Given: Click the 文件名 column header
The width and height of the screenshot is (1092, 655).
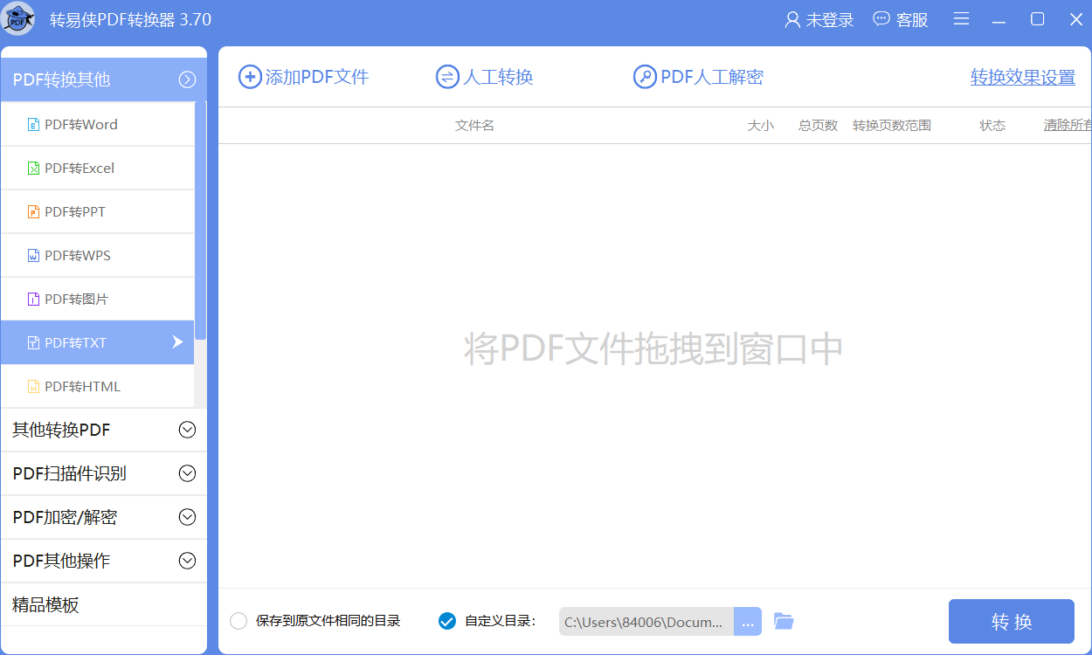Looking at the screenshot, I should (x=474, y=125).
